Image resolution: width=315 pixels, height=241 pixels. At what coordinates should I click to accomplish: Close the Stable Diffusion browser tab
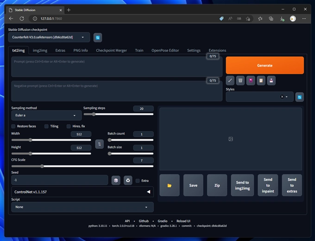point(61,10)
